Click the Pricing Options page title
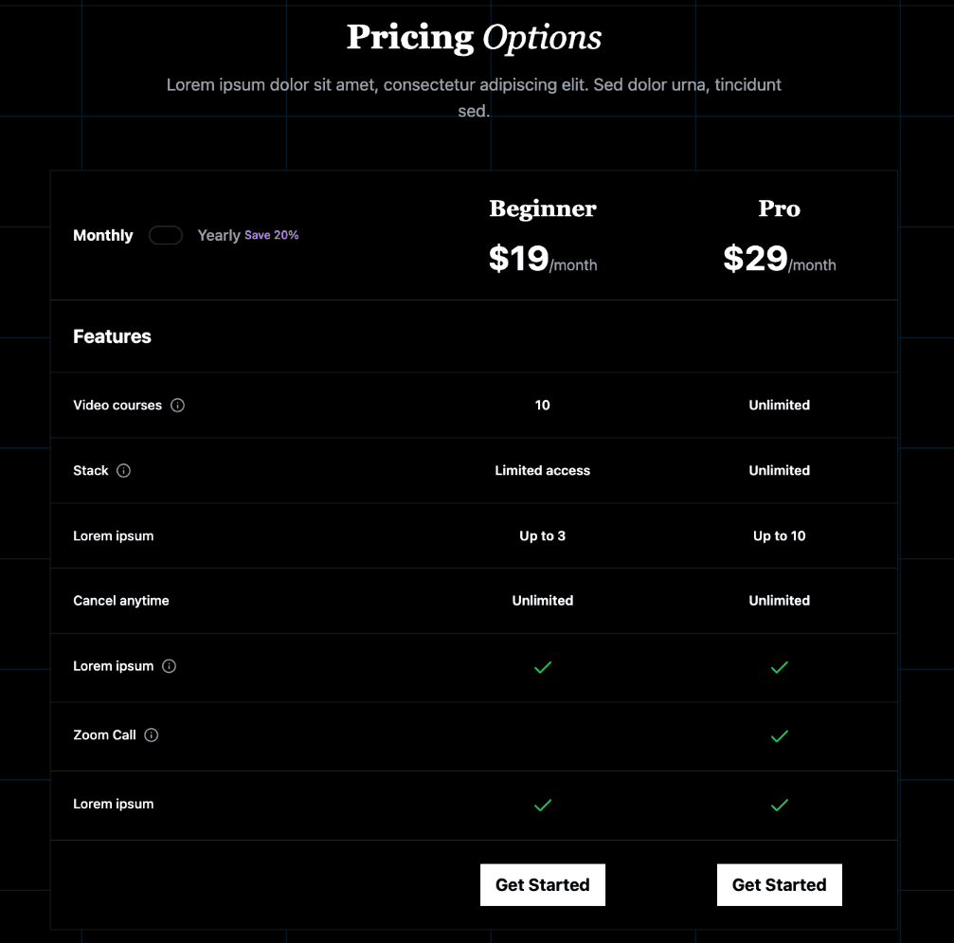Screen dimensions: 954x943 (475, 37)
